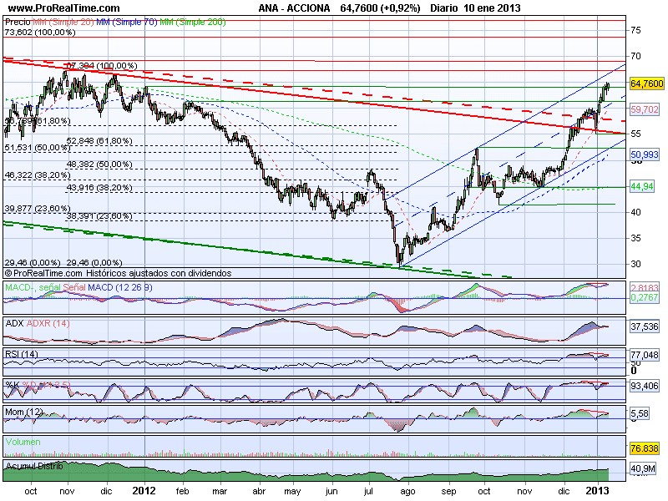The height and width of the screenshot is (501, 668).
Task: Click the abr month label on time axis
Action: coord(259,491)
